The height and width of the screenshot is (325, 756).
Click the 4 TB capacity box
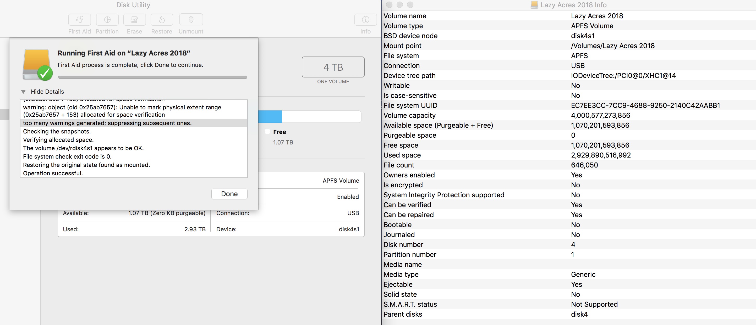pyautogui.click(x=333, y=67)
